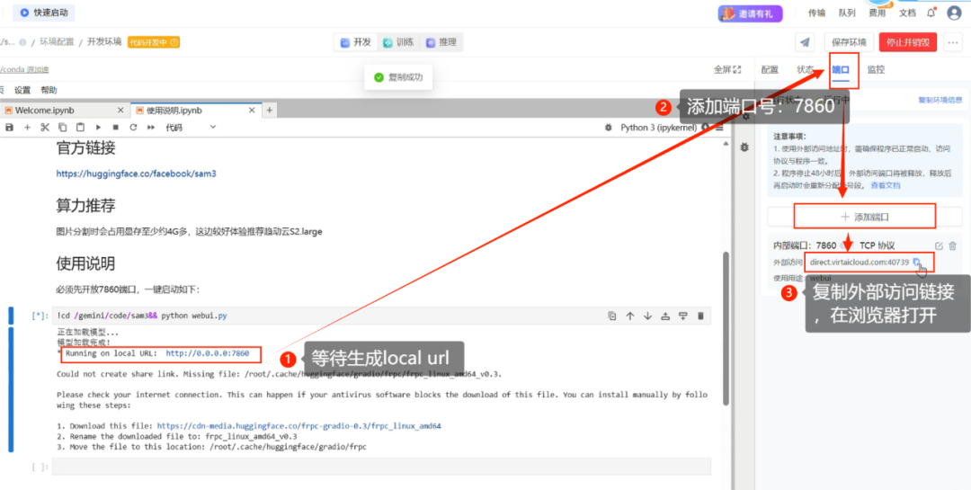Screen dimensions: 971x490
Task: Delete the cell with the trash icon
Action: pos(700,316)
